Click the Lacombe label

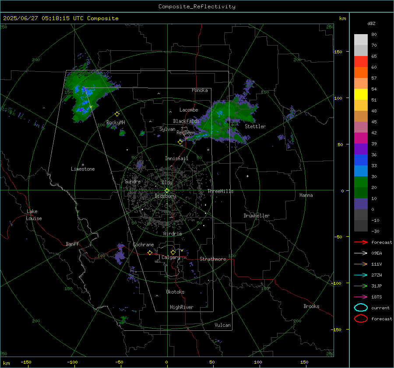pos(189,110)
